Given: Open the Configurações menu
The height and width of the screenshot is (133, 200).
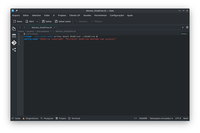Looking at the screenshot, I should point(117,15).
